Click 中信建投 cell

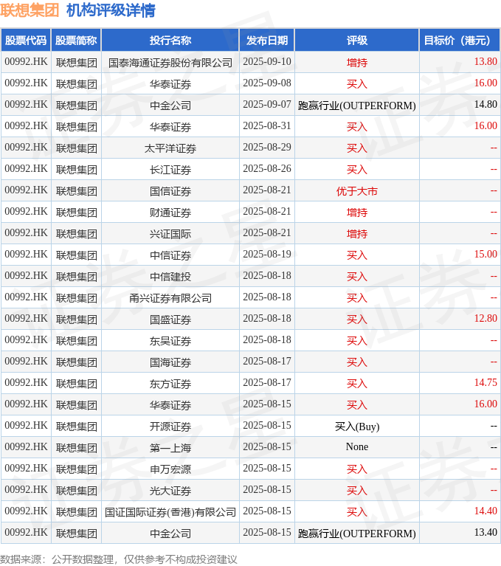[170, 277]
